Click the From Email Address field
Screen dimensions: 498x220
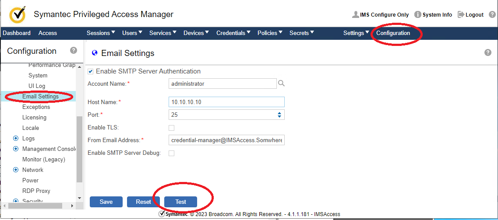coord(226,140)
